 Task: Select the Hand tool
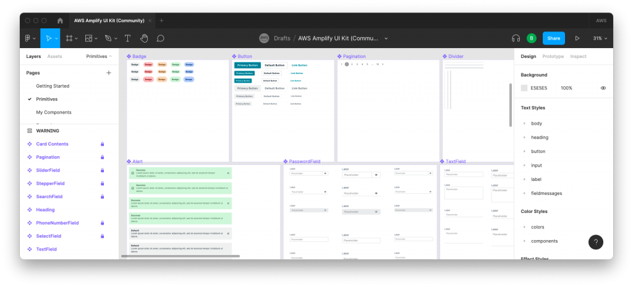(x=144, y=38)
